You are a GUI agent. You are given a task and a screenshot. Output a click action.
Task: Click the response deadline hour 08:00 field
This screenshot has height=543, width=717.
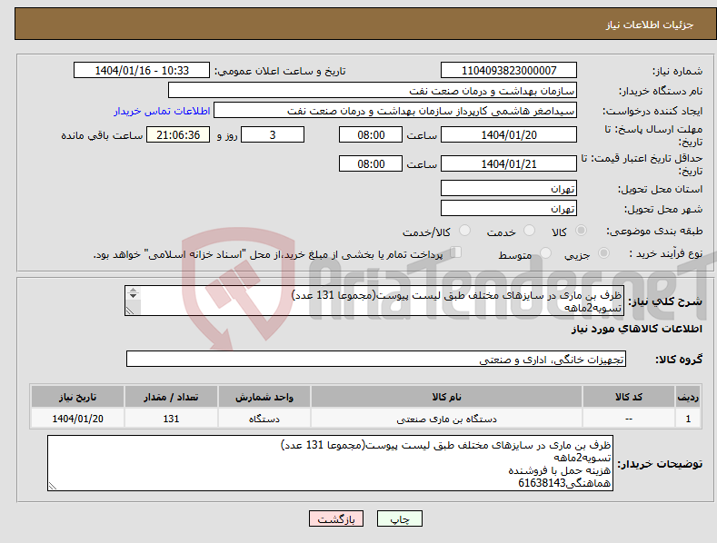[371, 134]
